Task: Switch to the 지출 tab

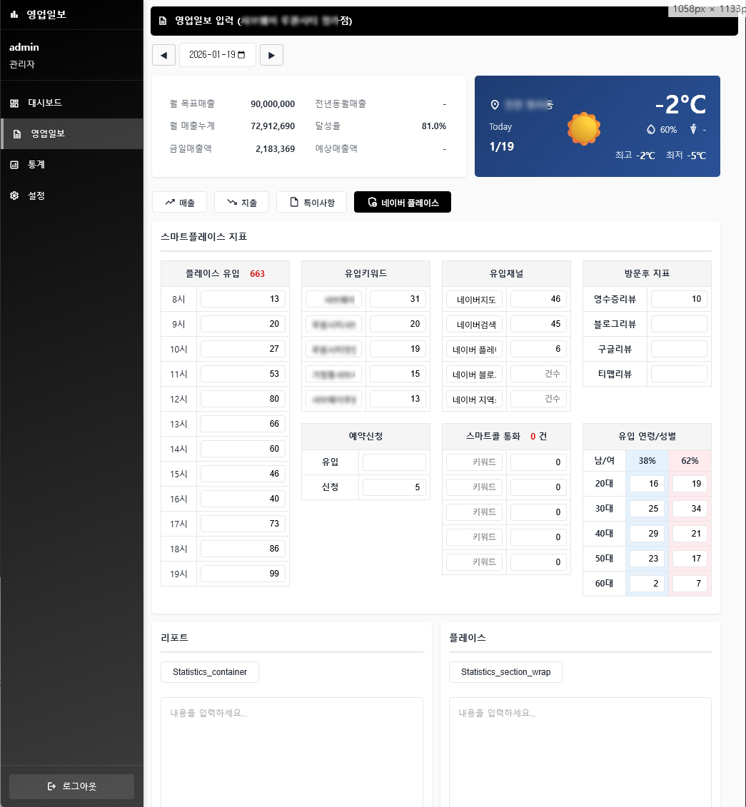Action: (x=241, y=203)
